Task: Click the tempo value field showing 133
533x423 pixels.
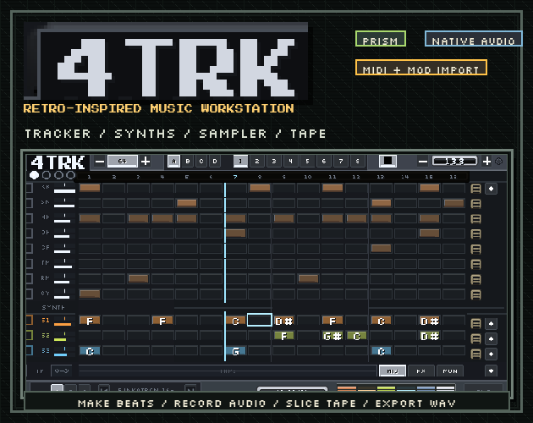Action: (x=455, y=162)
